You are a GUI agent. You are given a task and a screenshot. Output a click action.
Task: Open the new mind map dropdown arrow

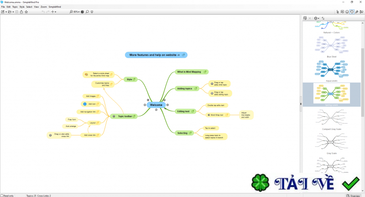6,12
